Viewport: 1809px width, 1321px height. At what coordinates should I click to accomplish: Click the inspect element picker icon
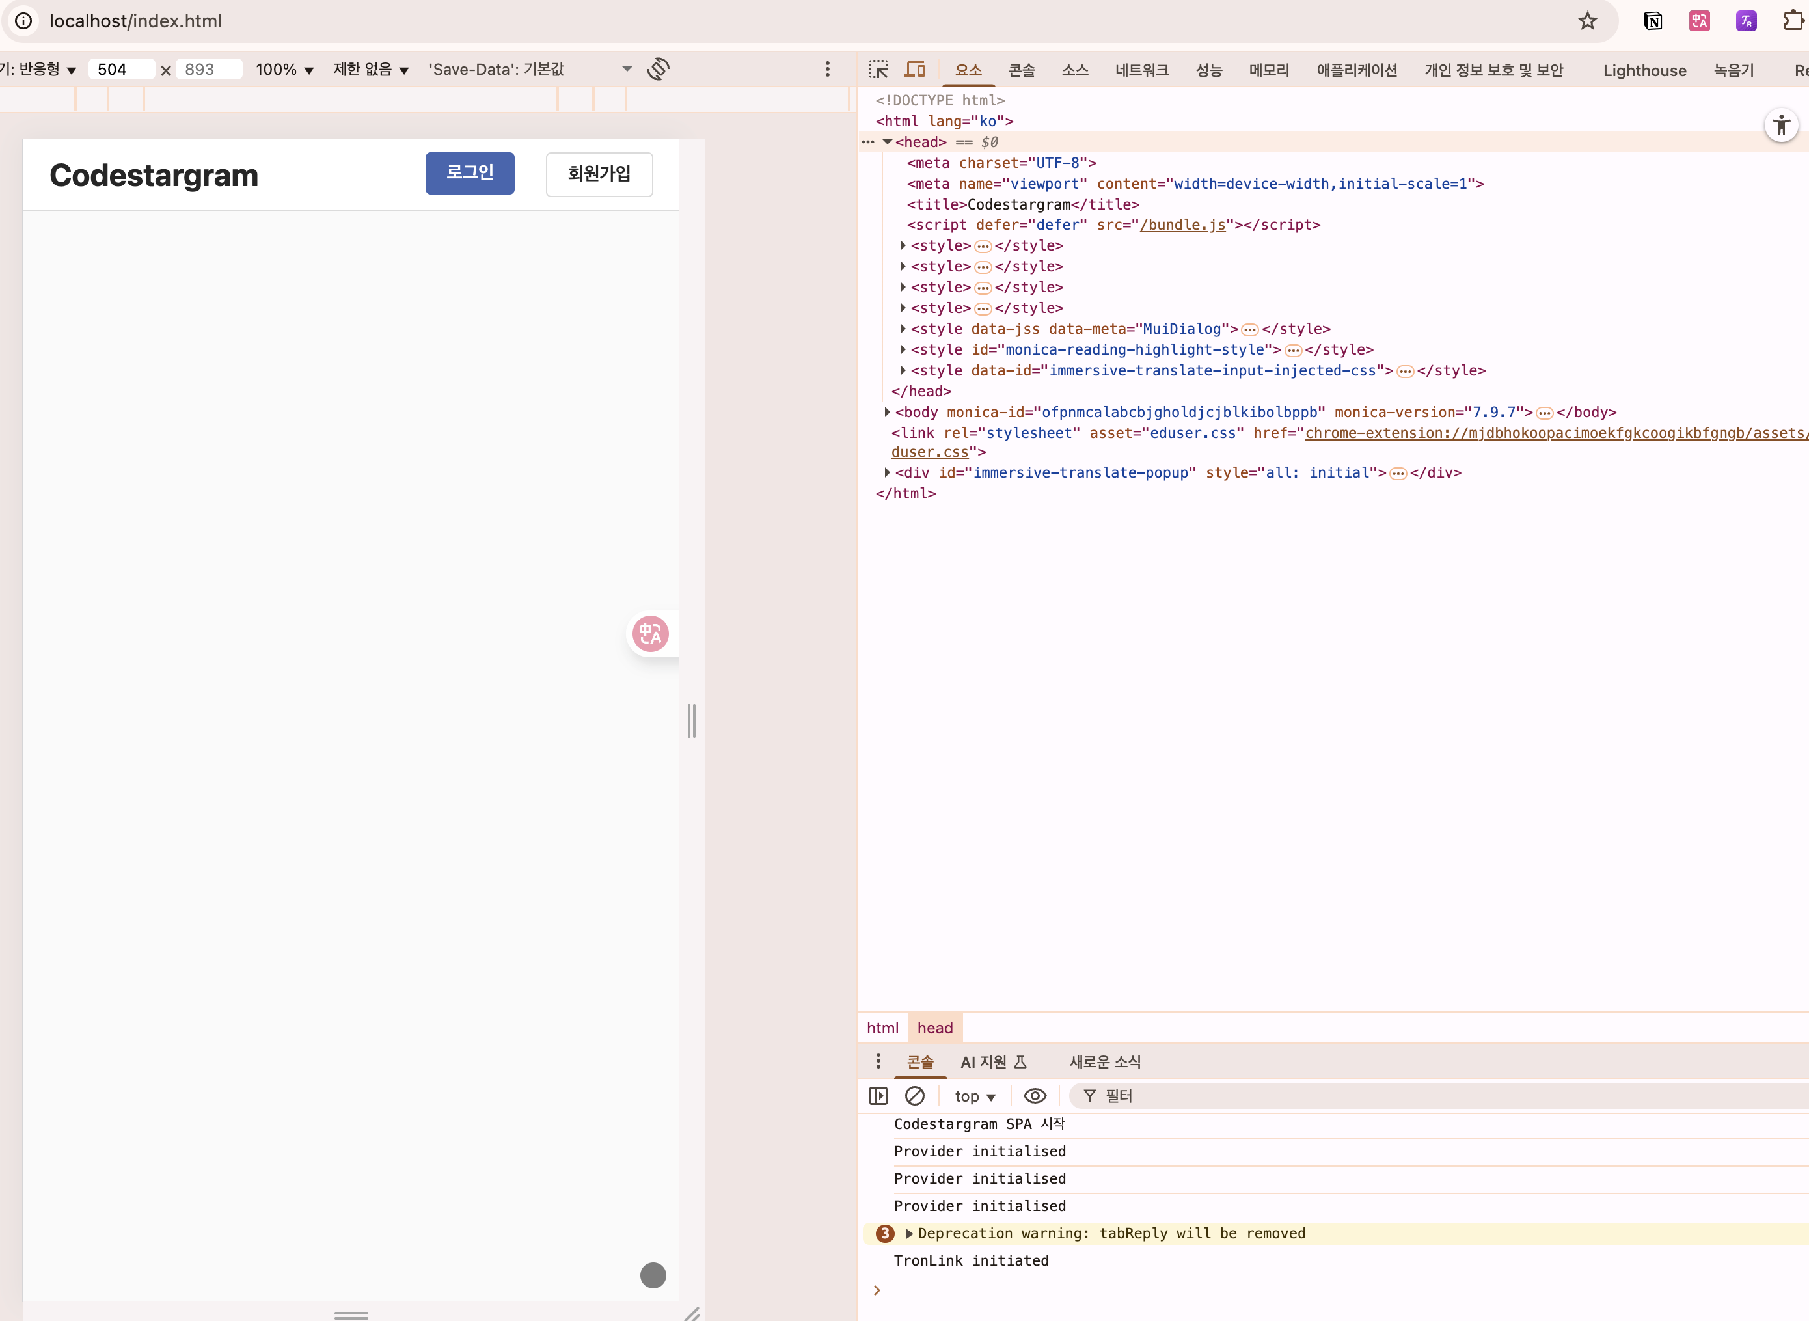pyautogui.click(x=878, y=70)
